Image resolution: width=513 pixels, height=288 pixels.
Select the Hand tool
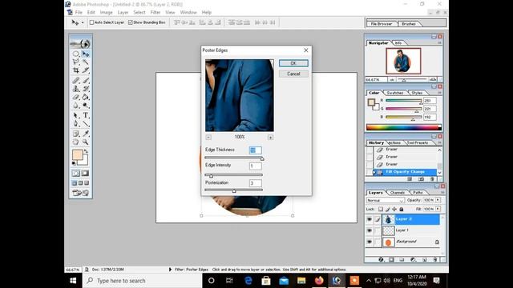point(76,142)
